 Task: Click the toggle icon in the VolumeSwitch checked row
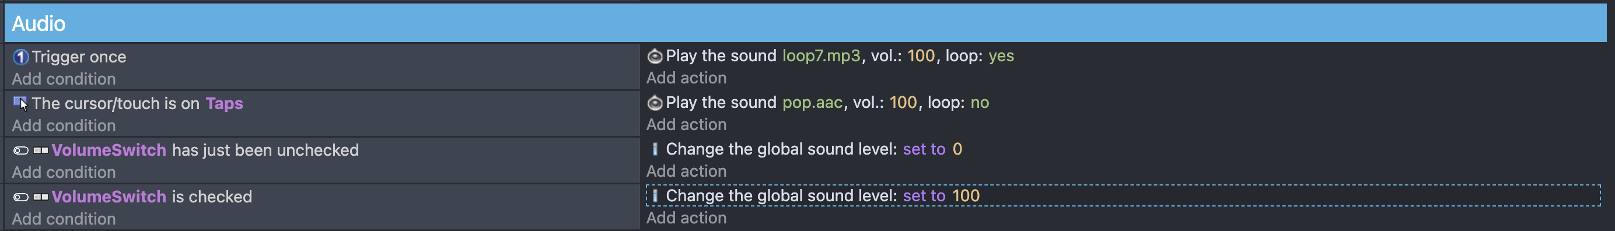(20, 197)
